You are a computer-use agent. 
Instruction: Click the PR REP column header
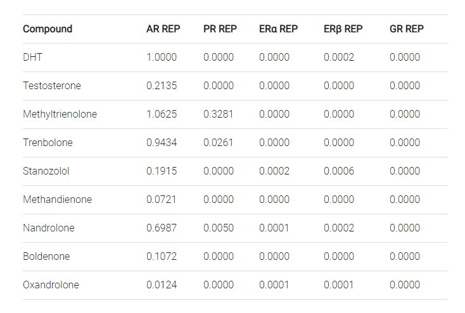tap(220, 29)
